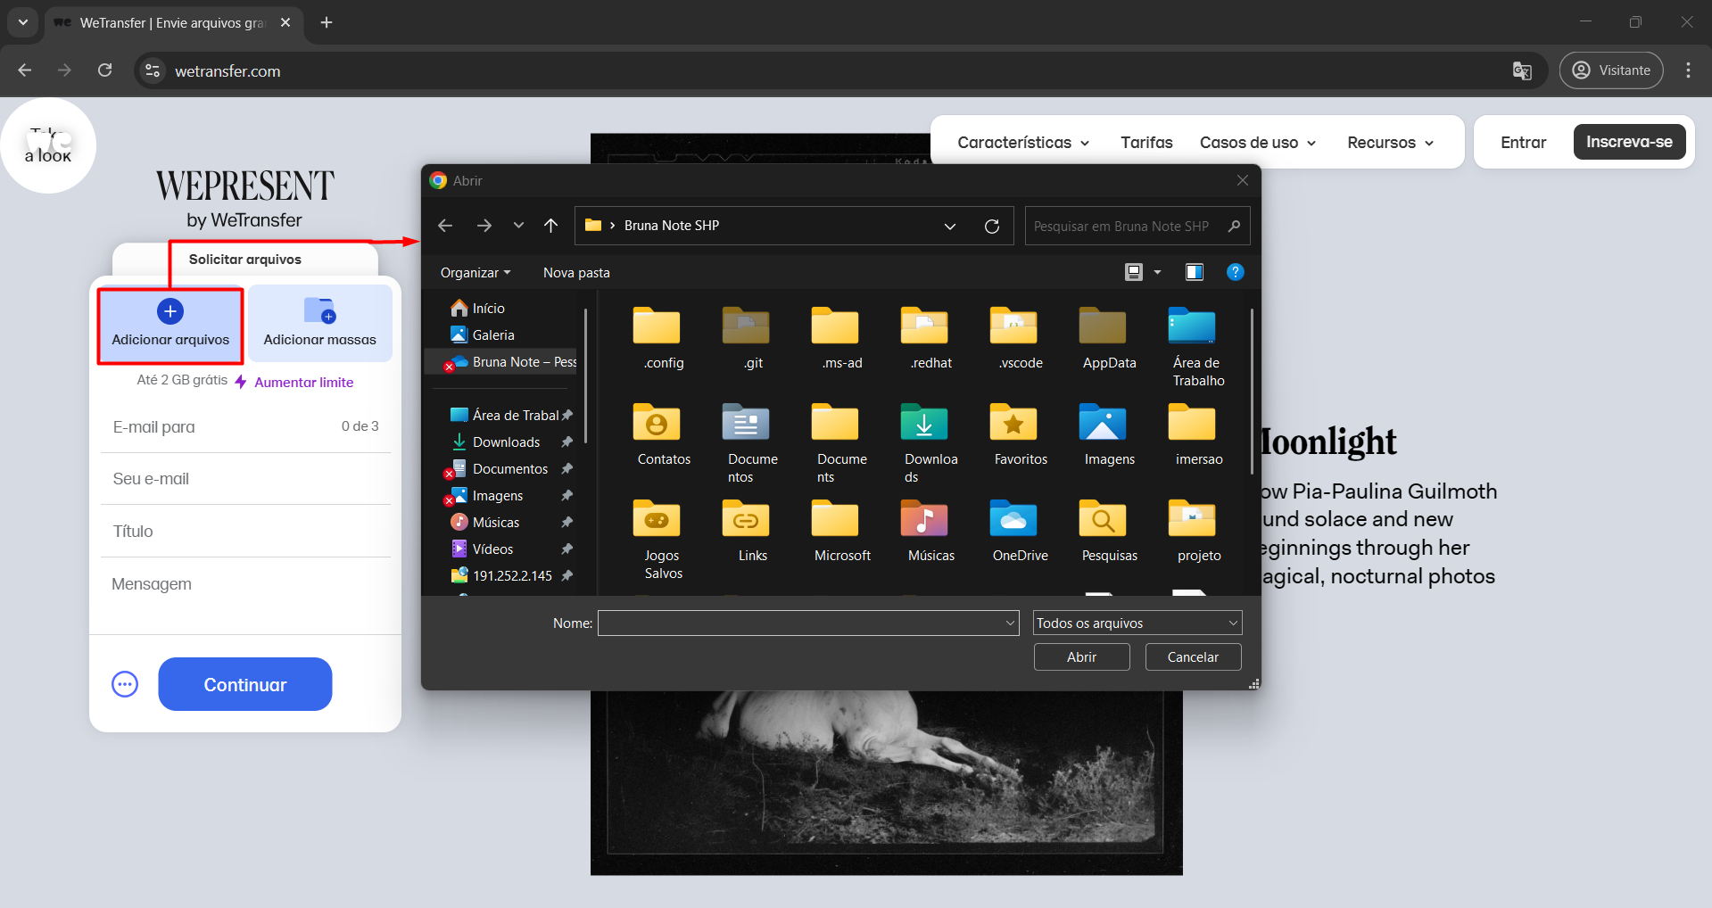1712x908 pixels.
Task: Switch to Solicitar arquivos tab
Action: pos(244,260)
